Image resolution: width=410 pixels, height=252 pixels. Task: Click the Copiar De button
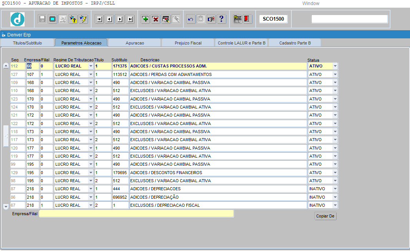325,216
